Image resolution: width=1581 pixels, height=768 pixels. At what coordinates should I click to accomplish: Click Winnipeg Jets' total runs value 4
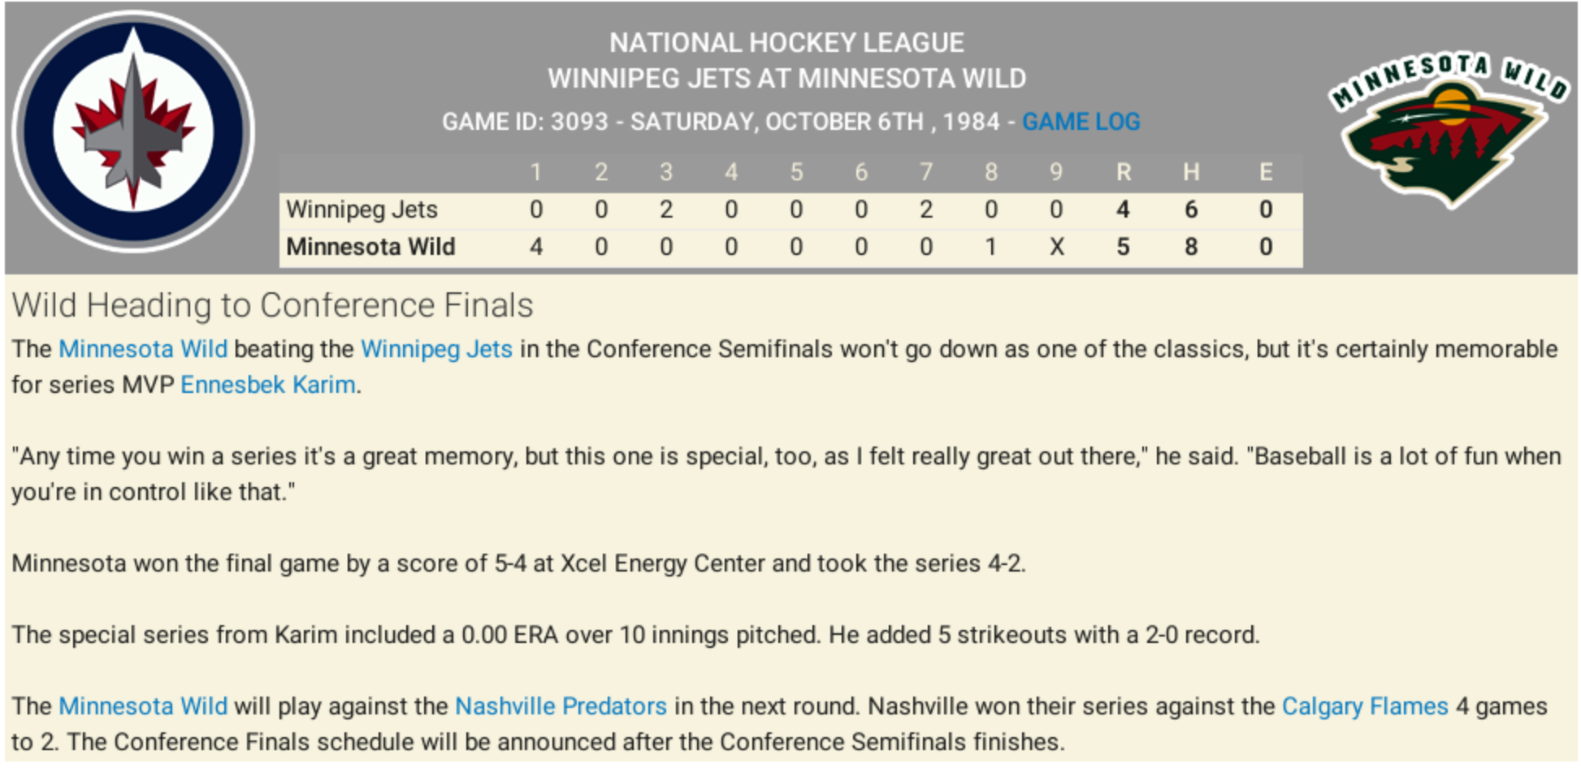click(x=1124, y=209)
